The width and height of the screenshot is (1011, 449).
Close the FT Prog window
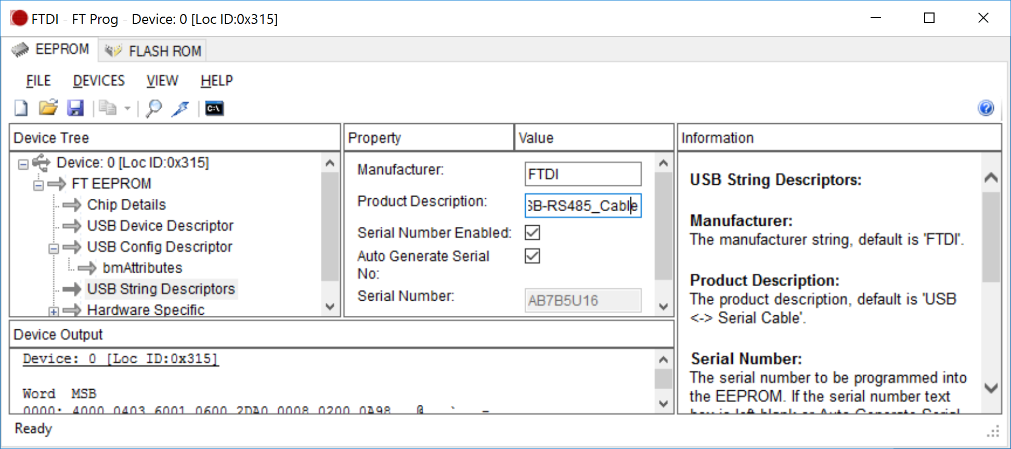(x=983, y=18)
